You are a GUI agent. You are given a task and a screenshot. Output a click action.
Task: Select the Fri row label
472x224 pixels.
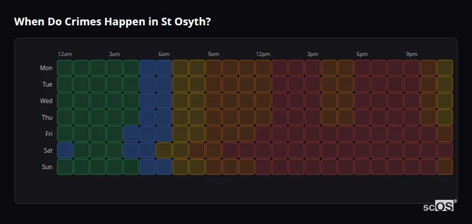[x=49, y=134]
